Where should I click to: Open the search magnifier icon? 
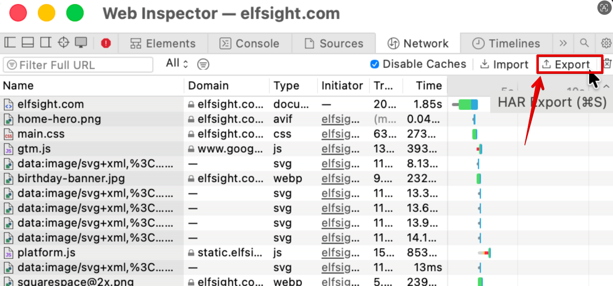[584, 43]
